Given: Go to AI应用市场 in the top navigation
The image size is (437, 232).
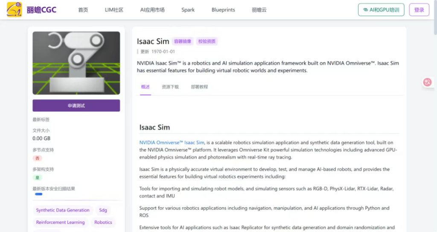Looking at the screenshot, I should (x=152, y=10).
